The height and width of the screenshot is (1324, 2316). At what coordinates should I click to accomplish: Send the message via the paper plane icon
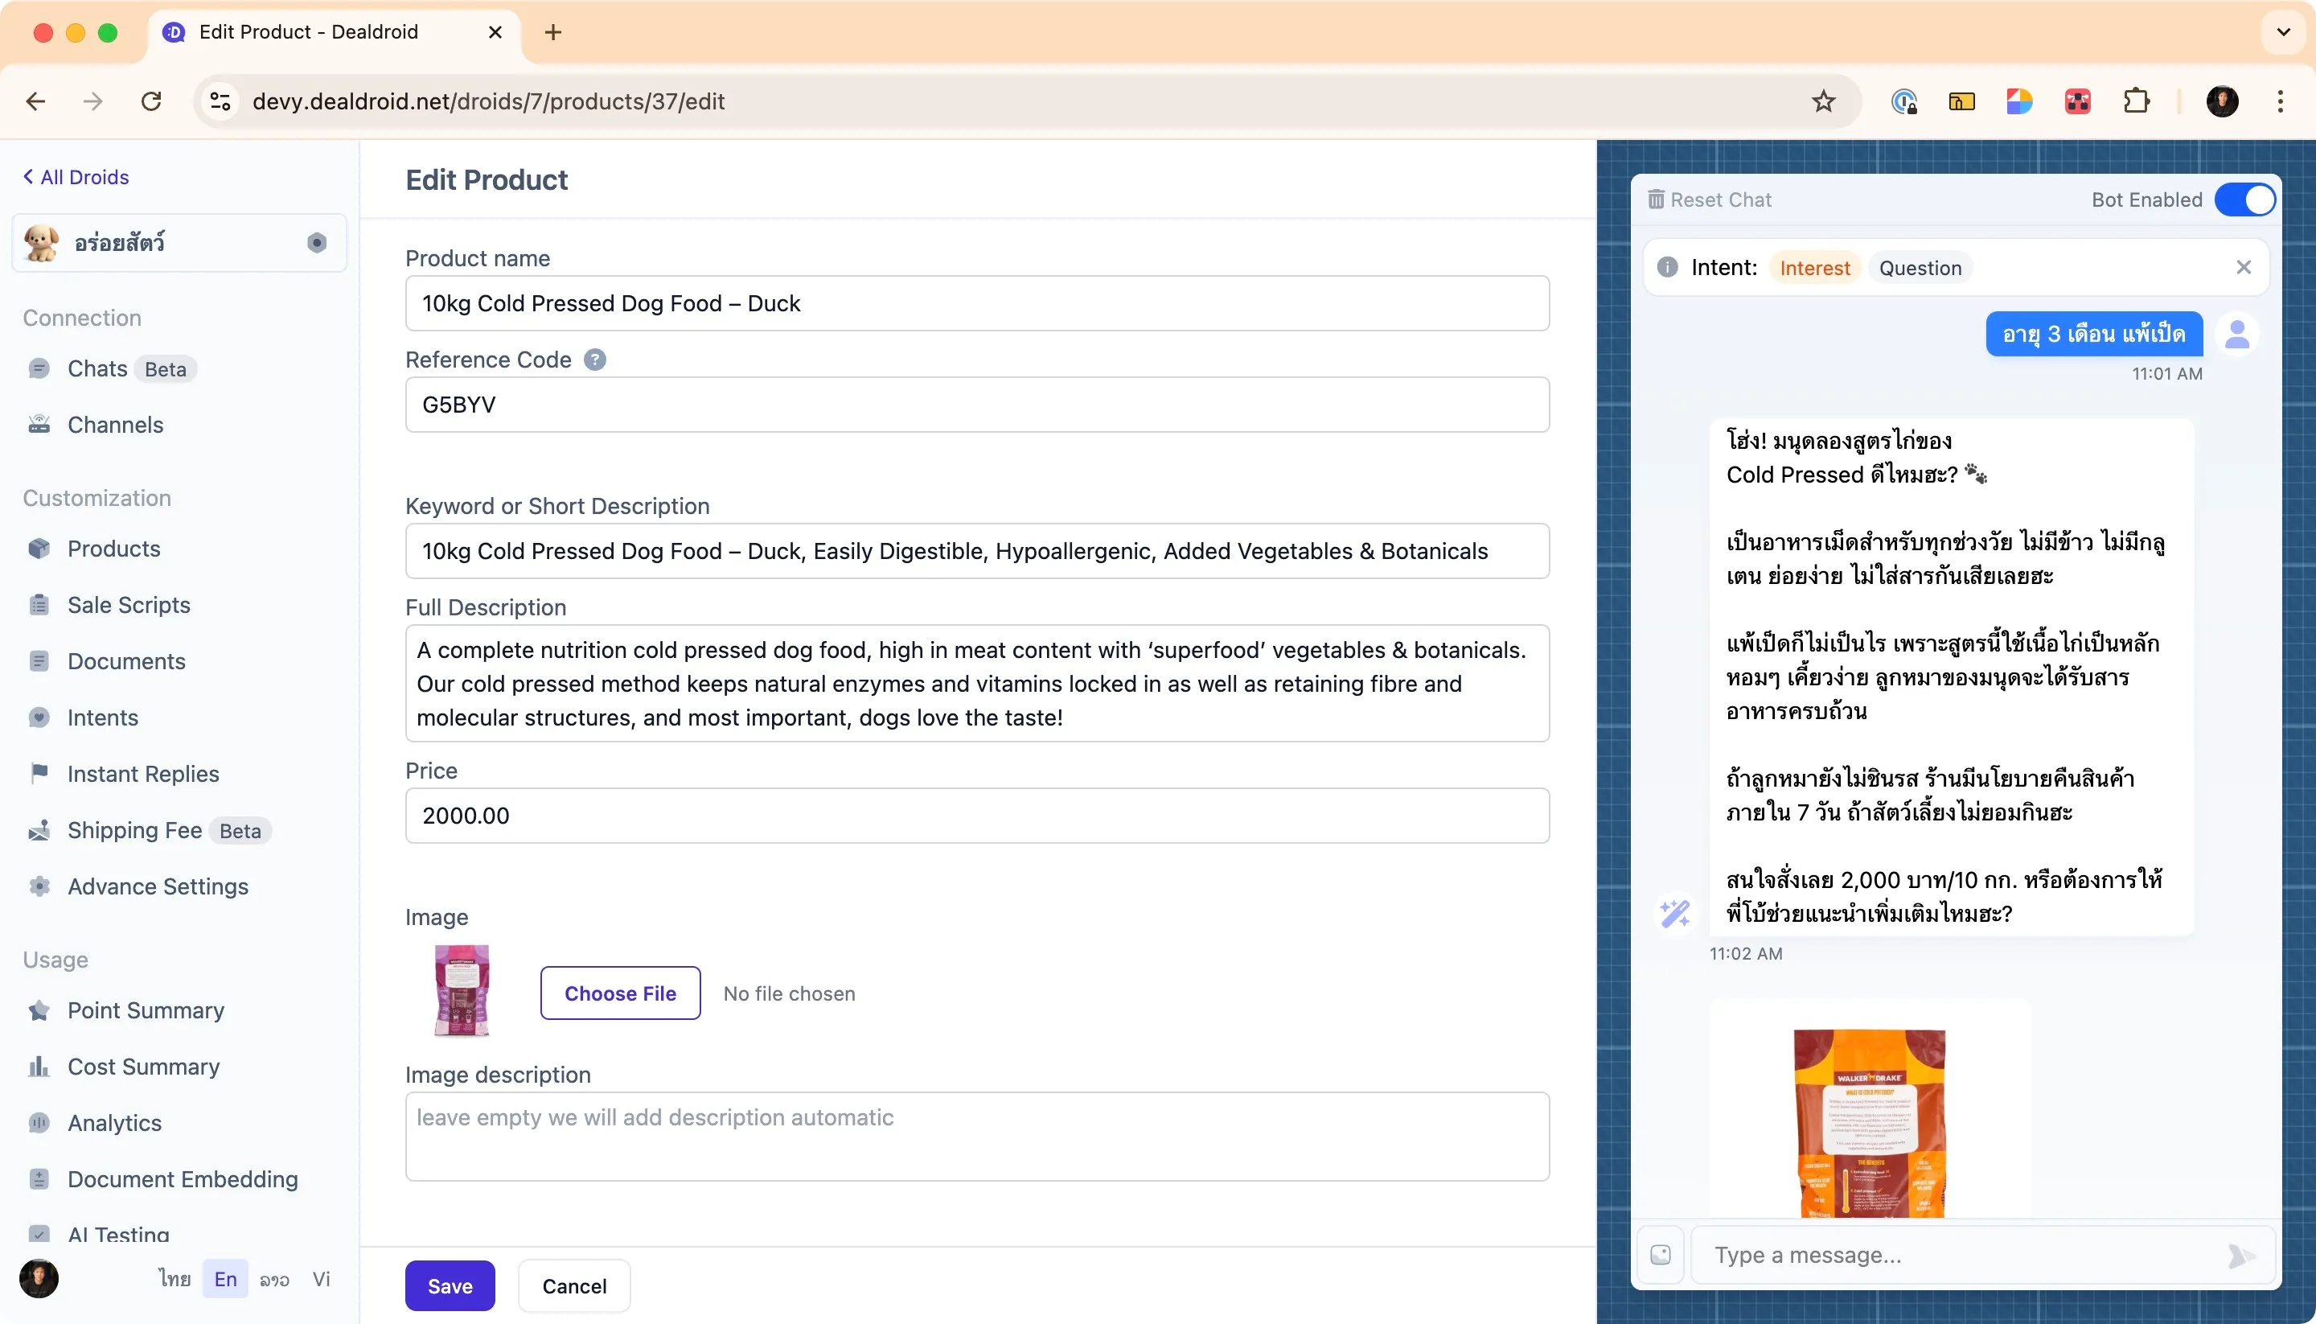tap(2238, 1254)
